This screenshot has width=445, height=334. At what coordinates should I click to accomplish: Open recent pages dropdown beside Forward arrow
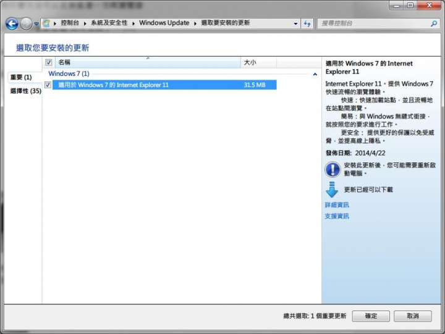pyautogui.click(x=36, y=24)
